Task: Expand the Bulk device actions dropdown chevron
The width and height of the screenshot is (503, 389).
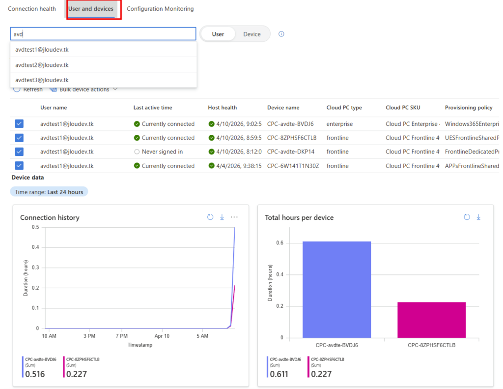Action: (x=115, y=90)
